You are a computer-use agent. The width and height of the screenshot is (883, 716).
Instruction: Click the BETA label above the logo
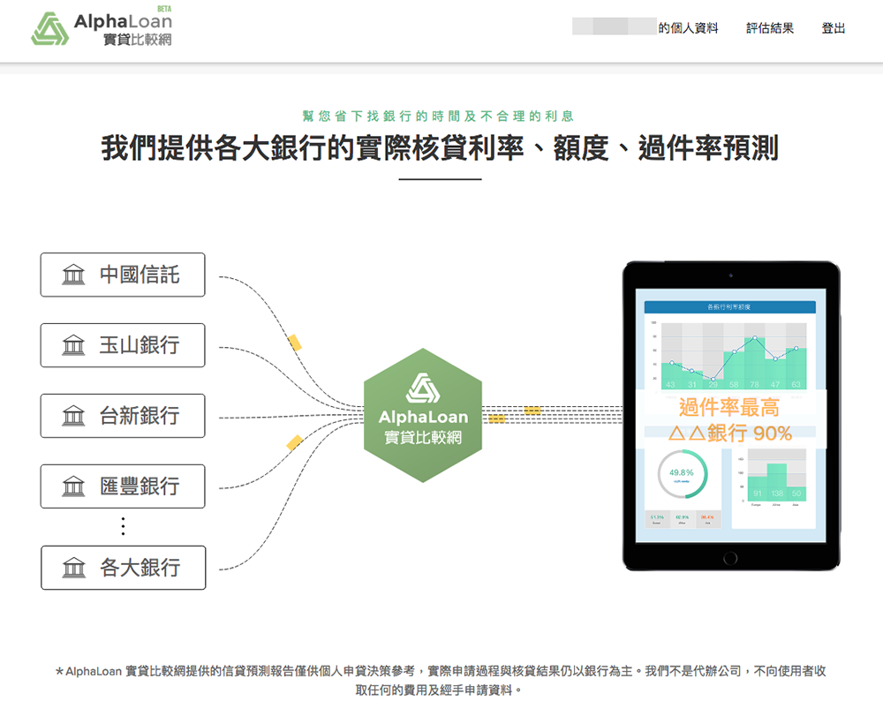point(164,9)
